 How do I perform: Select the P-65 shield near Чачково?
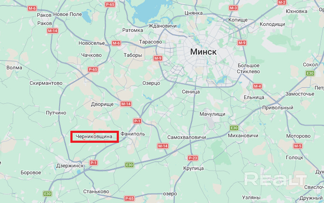(x=93, y=69)
